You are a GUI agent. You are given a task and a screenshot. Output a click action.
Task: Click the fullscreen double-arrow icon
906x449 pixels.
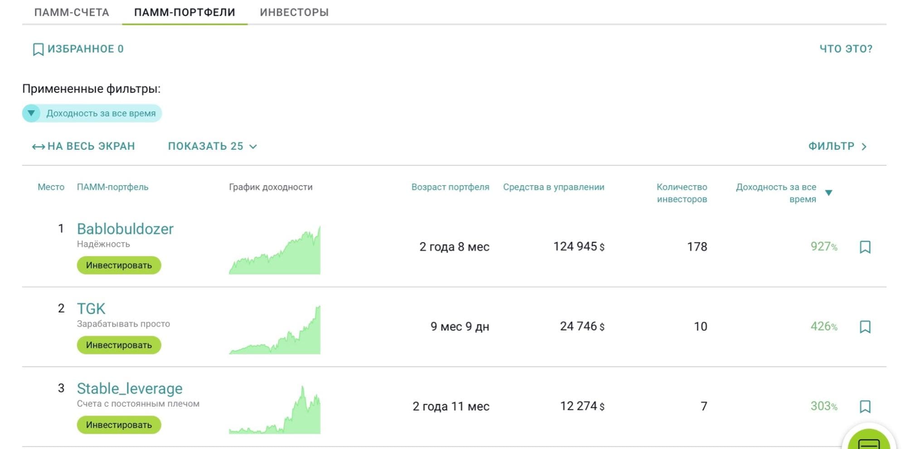[x=38, y=147]
